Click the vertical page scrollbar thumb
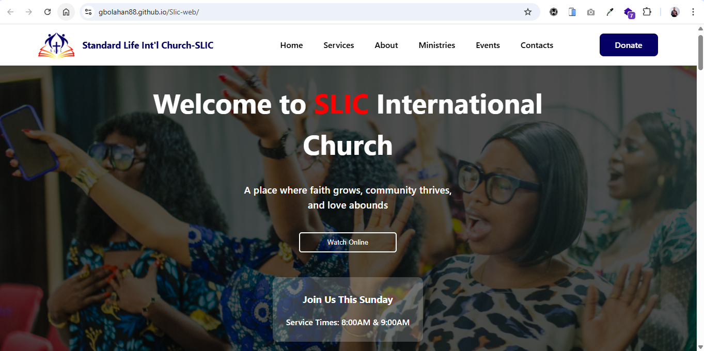Image resolution: width=704 pixels, height=351 pixels. coord(700,52)
